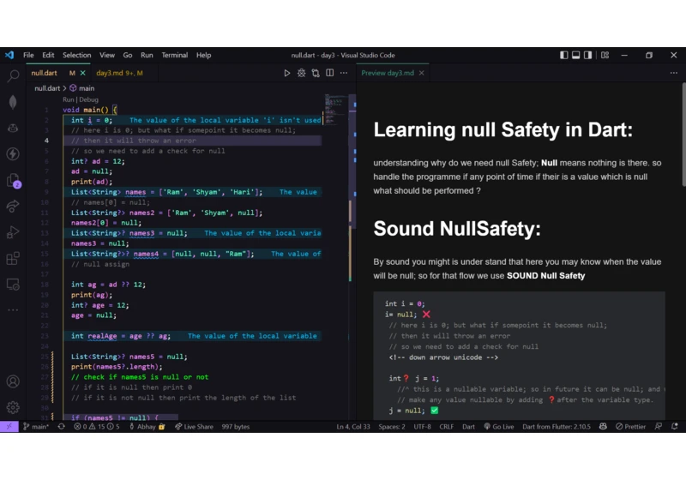
Task: Expand main symbol in breadcrumb
Action: coord(82,88)
